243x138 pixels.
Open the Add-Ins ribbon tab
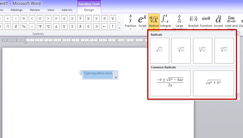67,10
